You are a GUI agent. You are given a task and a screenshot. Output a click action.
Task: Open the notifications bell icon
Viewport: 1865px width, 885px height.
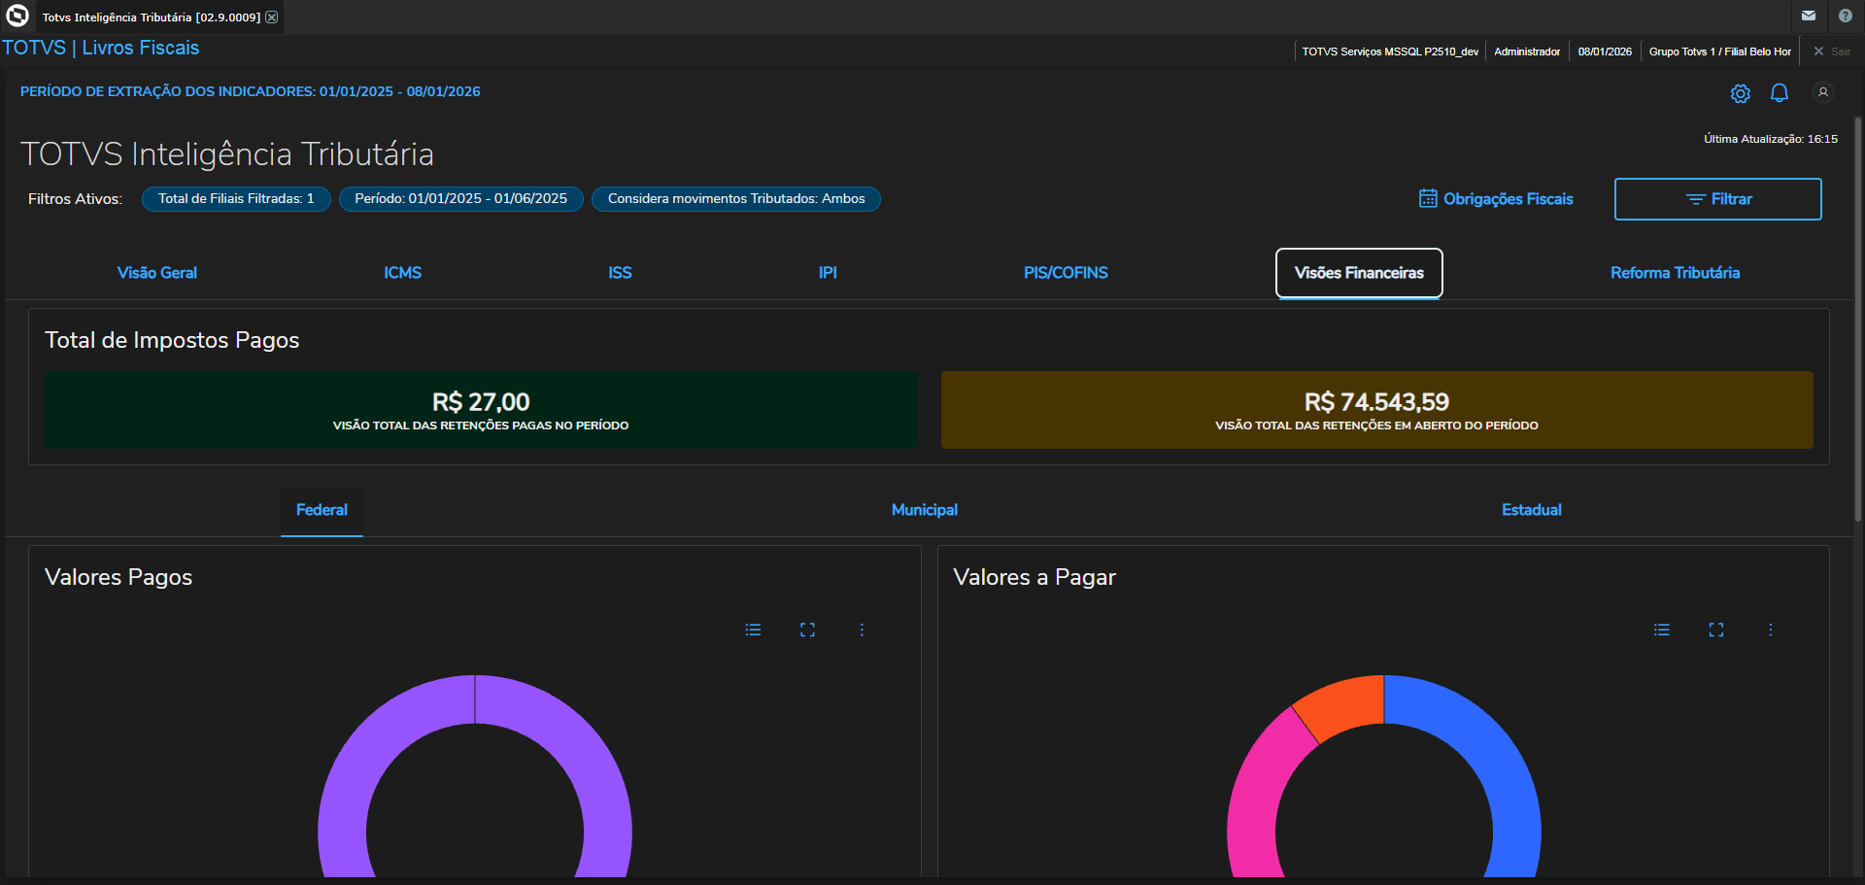click(1780, 93)
